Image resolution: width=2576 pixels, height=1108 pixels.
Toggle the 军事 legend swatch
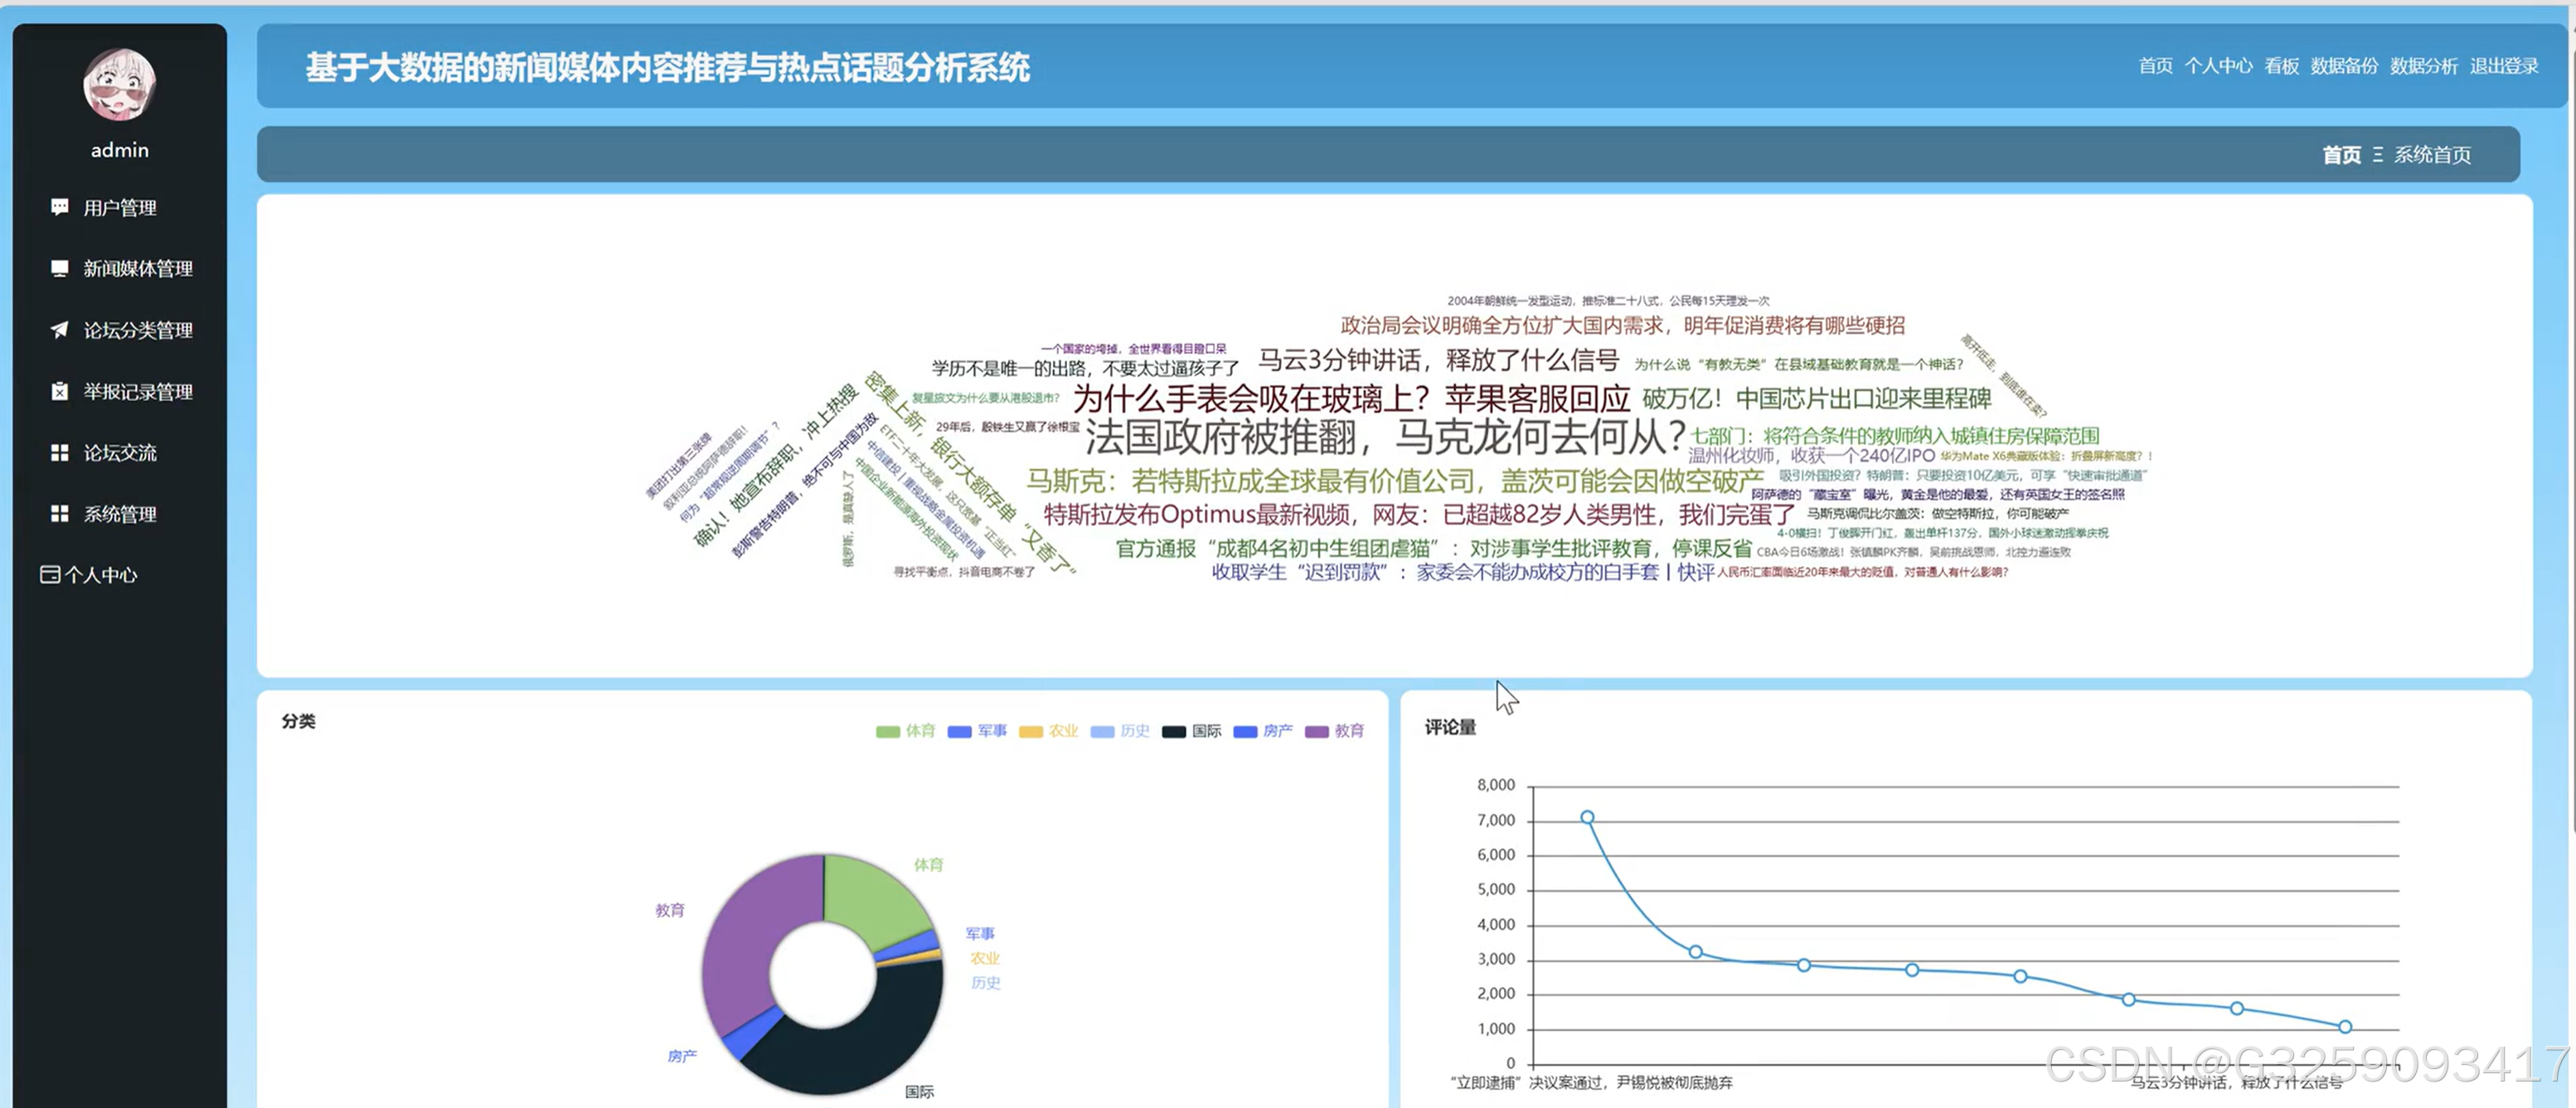pyautogui.click(x=959, y=731)
